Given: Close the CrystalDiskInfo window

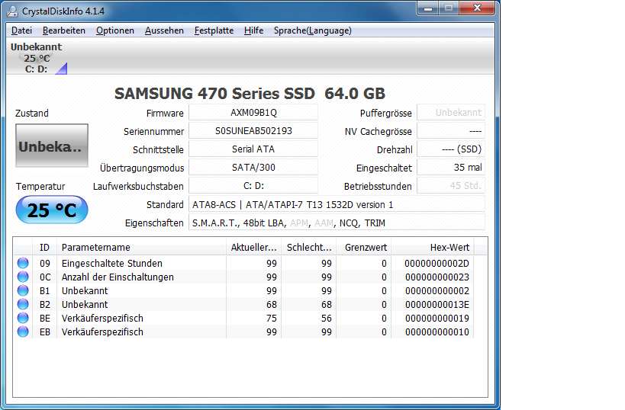Looking at the screenshot, I should (477, 8).
